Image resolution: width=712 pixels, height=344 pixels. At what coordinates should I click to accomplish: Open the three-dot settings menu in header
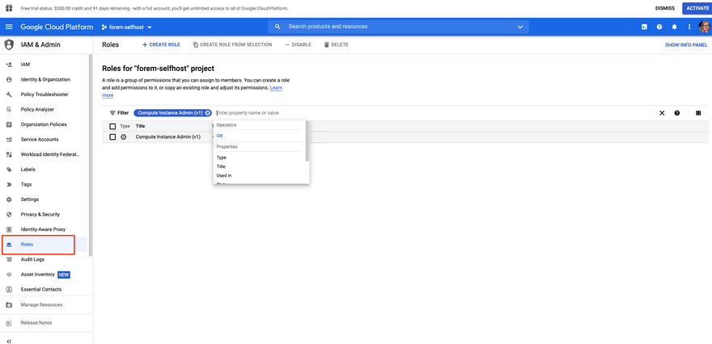[689, 27]
